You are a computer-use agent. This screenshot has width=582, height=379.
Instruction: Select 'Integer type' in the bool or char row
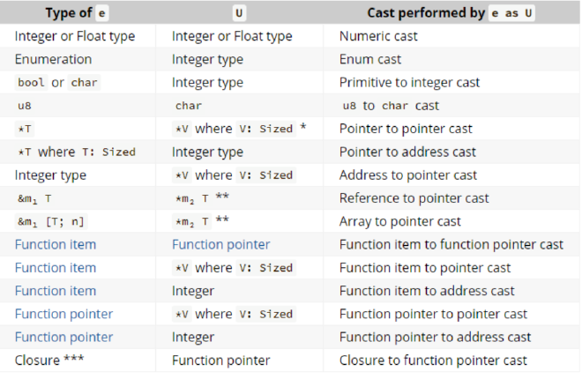click(x=207, y=82)
